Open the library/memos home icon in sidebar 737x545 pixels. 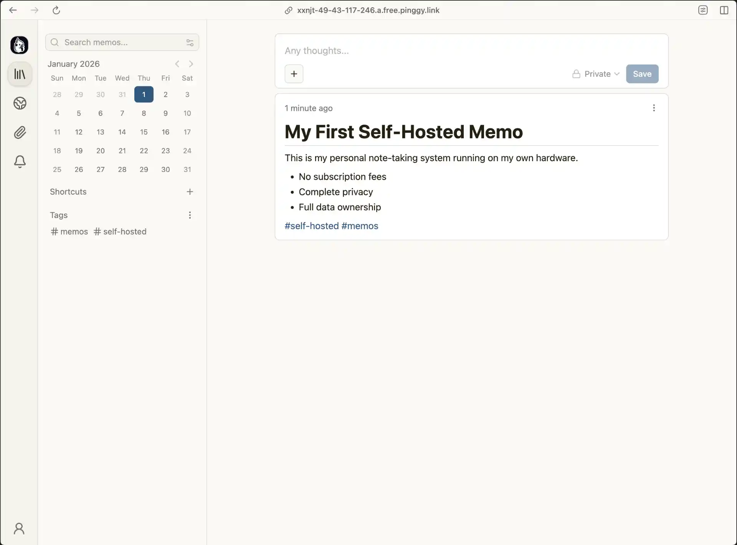click(x=20, y=74)
